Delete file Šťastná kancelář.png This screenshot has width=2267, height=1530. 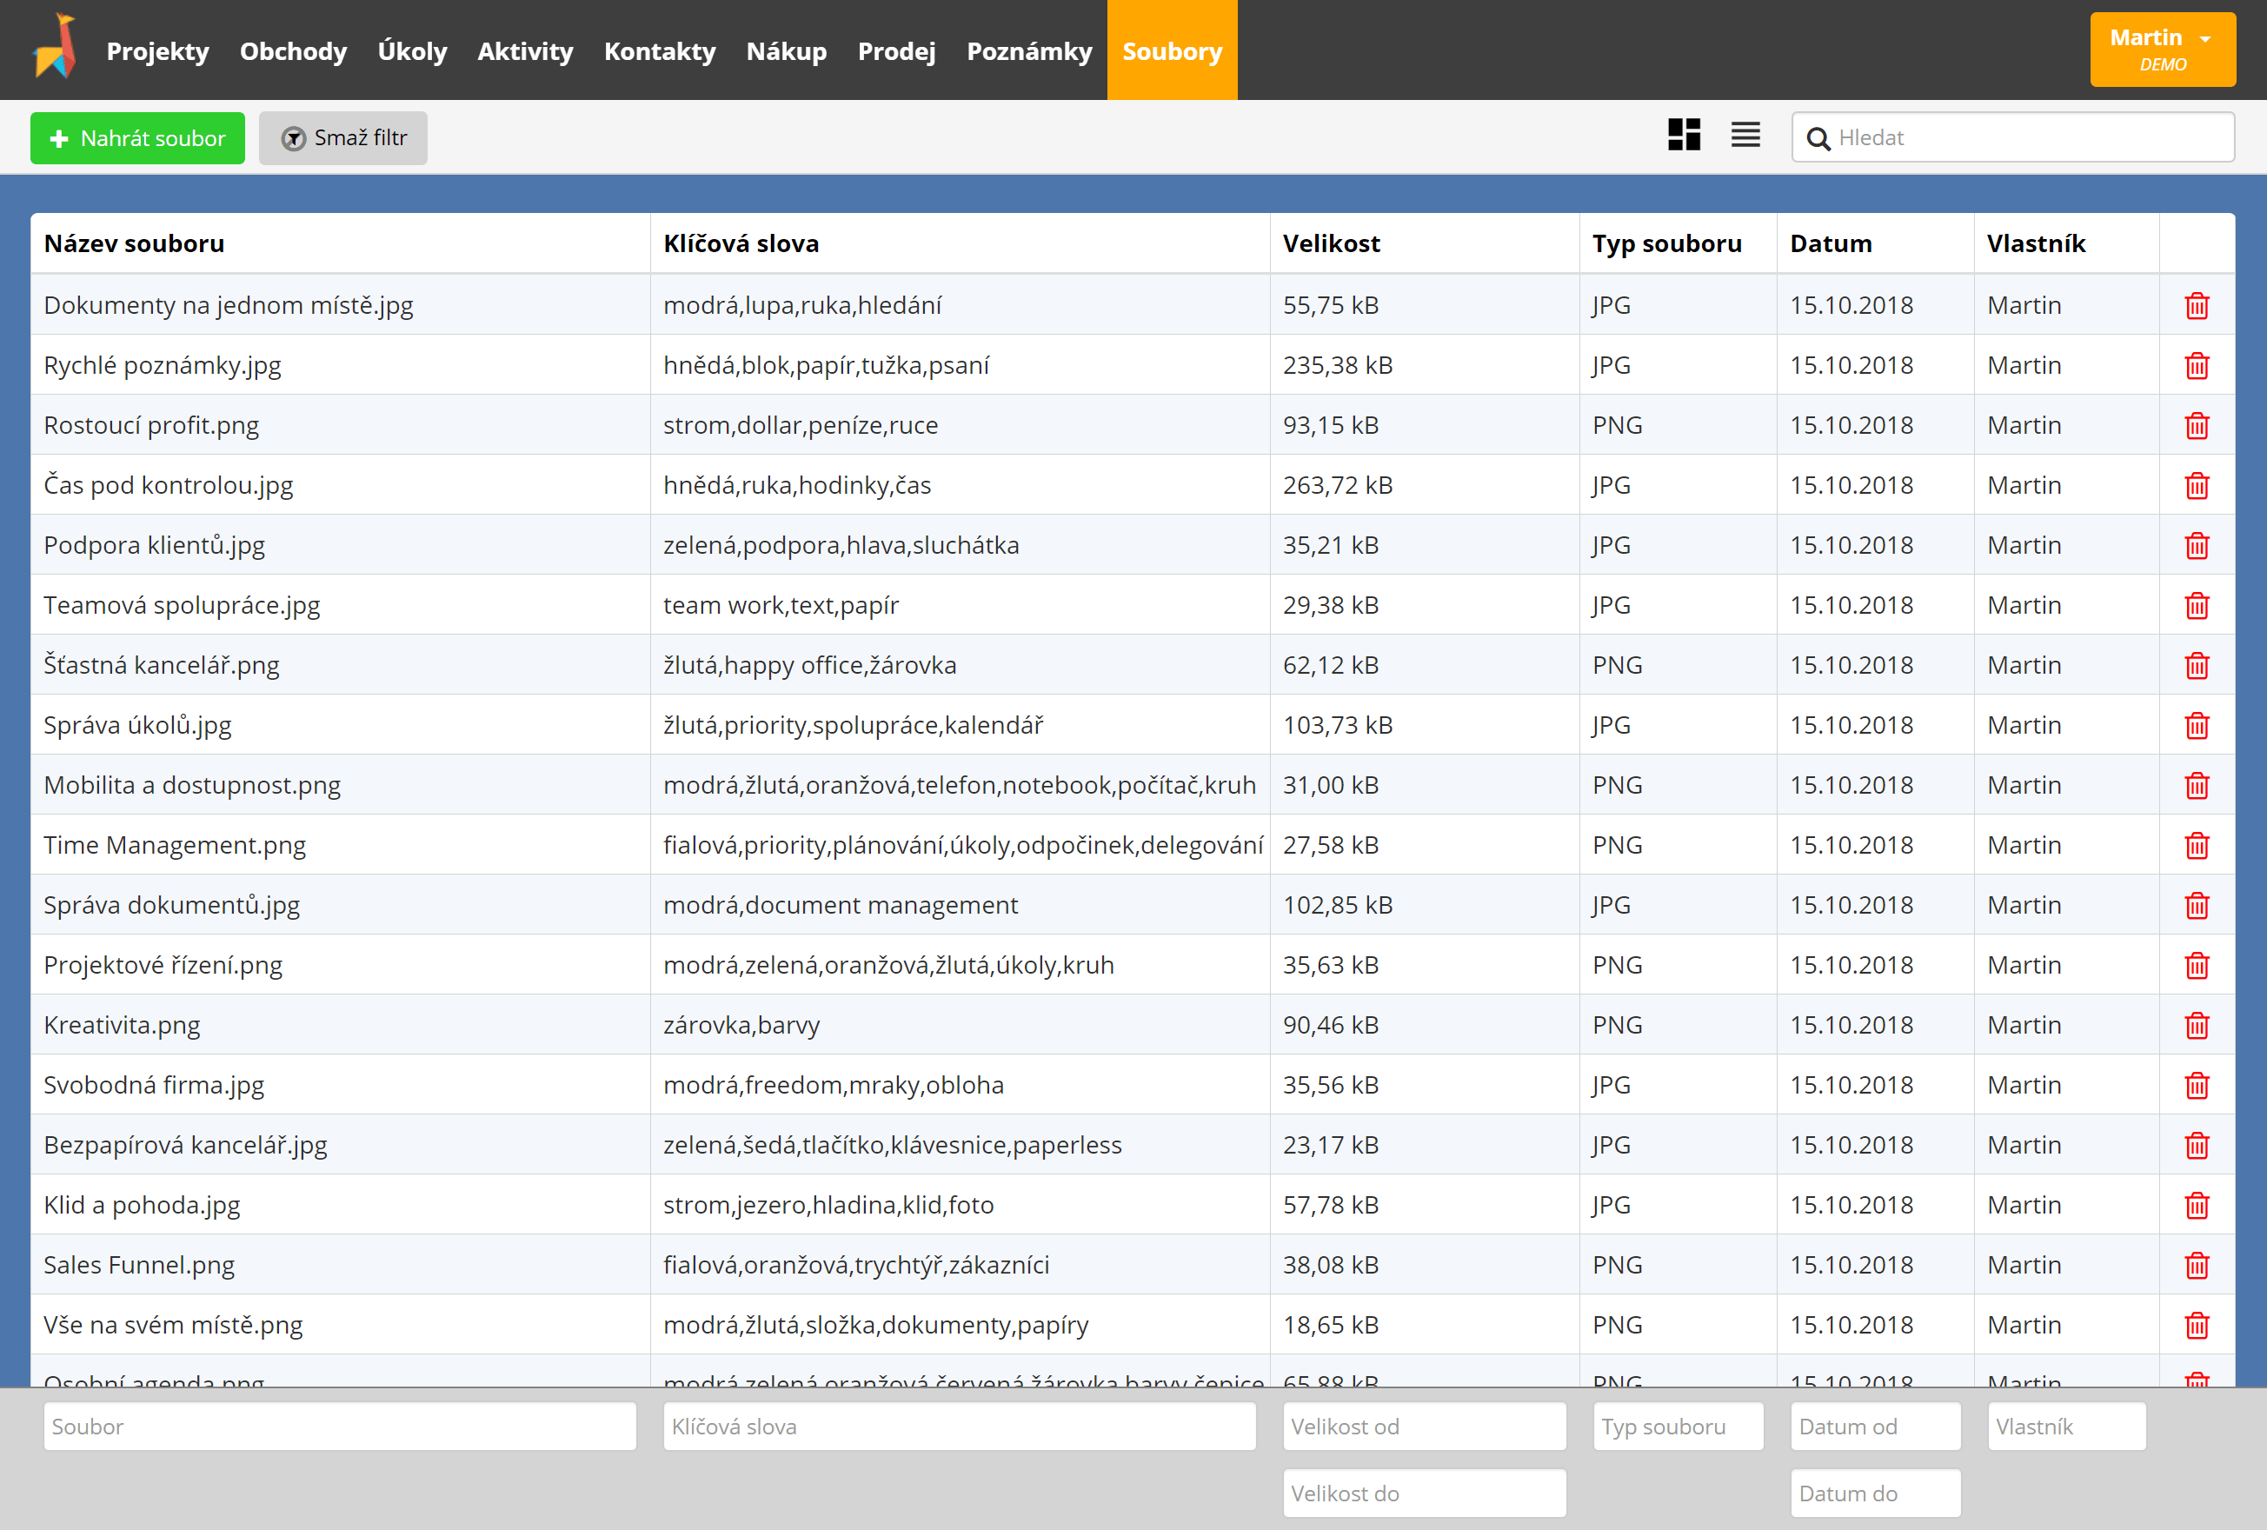[x=2196, y=666]
